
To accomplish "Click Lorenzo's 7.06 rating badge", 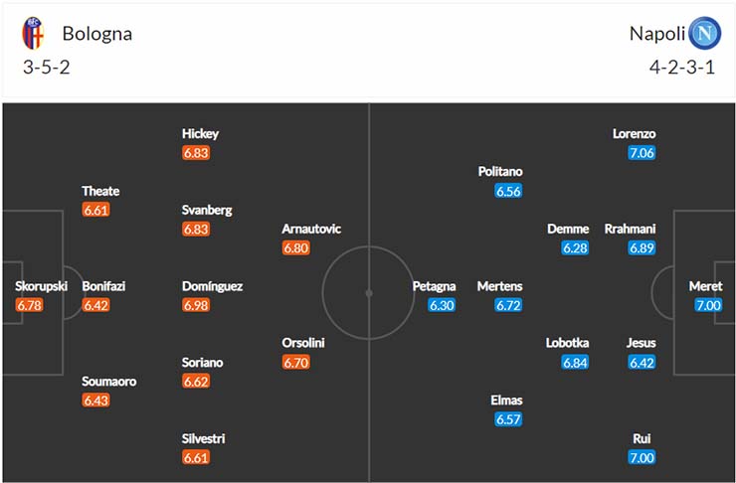I will click(642, 153).
